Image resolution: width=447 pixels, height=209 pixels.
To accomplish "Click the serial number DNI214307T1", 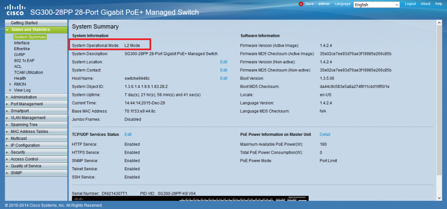I will click(114, 193).
